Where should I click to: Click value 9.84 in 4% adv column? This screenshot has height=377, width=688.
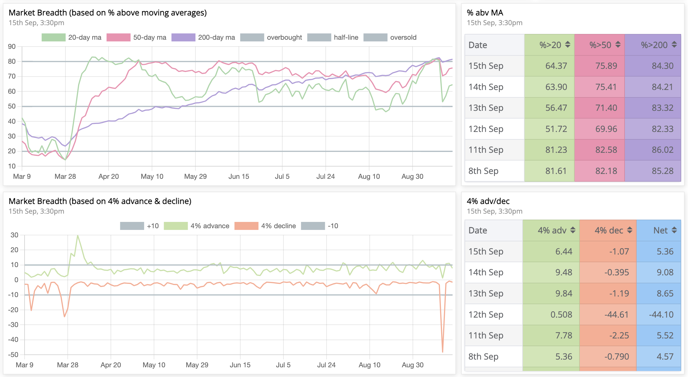pos(564,293)
